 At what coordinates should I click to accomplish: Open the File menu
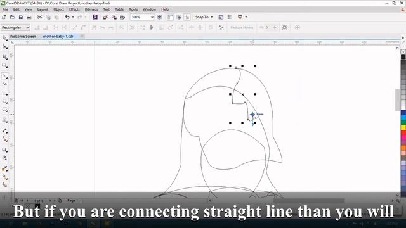tap(5, 9)
